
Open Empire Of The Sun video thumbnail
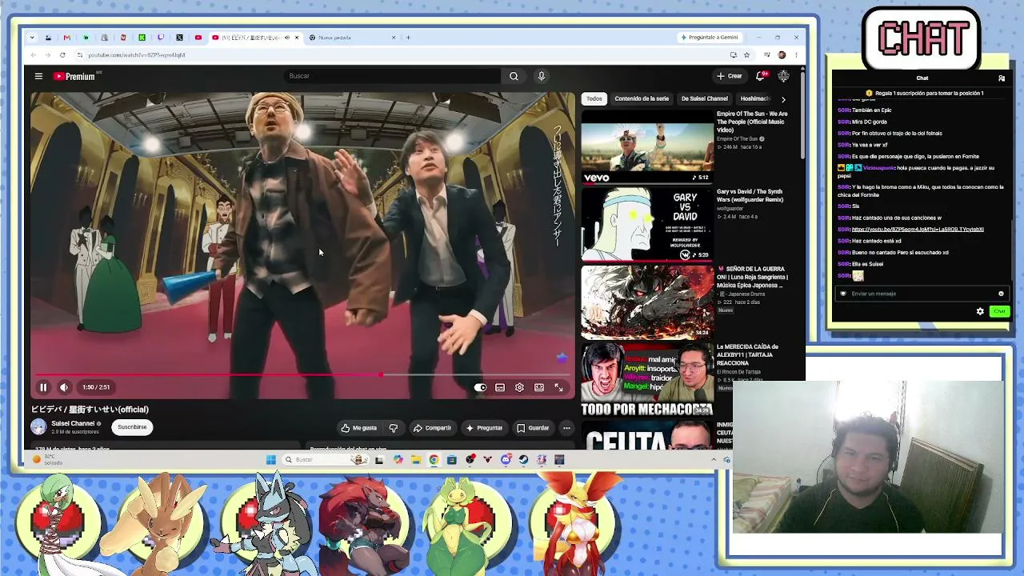(x=646, y=146)
